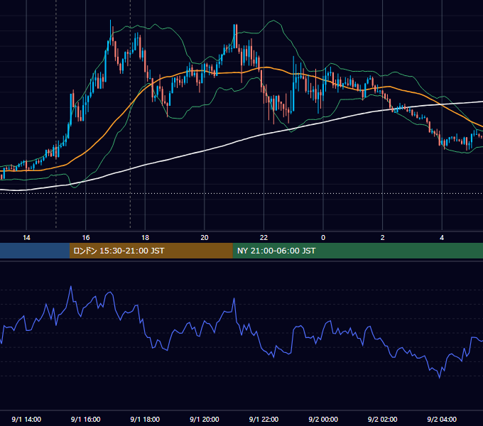Click the 22 hour axis label
This screenshot has width=483, height=426.
pyautogui.click(x=264, y=238)
